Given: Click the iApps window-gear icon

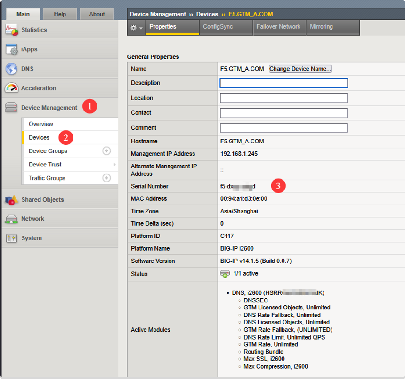Looking at the screenshot, I should pos(12,49).
